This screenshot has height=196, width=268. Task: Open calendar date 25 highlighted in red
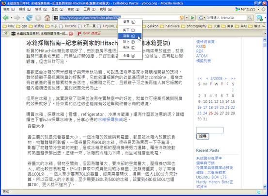[210, 113]
